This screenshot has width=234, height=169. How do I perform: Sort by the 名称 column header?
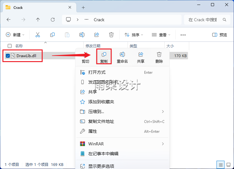[x=19, y=46]
